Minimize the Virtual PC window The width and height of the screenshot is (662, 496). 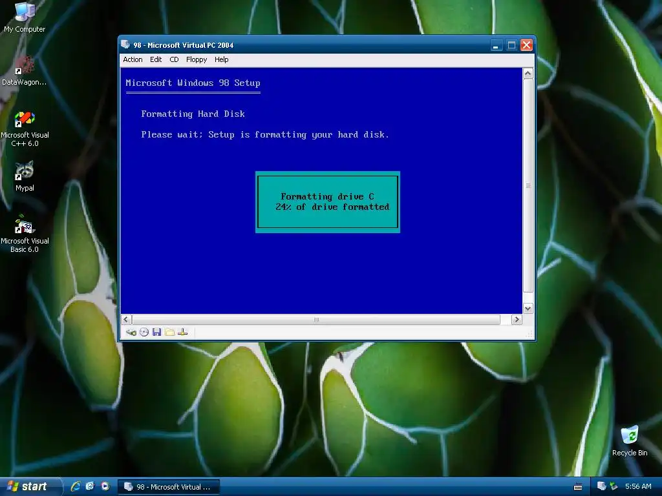tap(496, 45)
